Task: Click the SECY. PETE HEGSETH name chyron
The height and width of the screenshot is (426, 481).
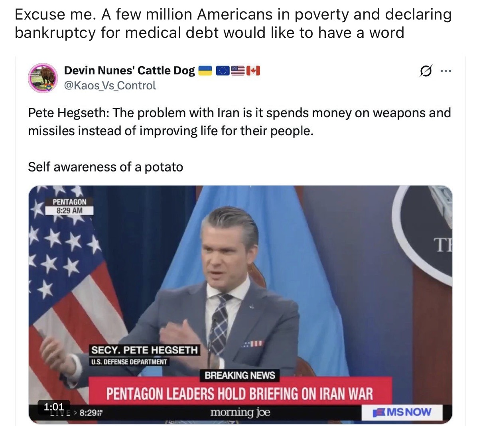Action: pyautogui.click(x=144, y=350)
